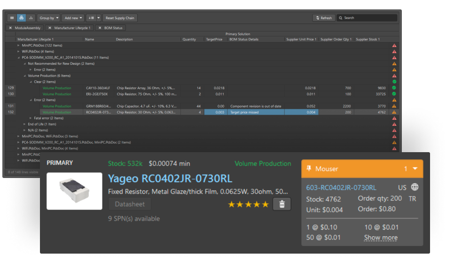Expand the End of Life group
Viewport: 470px width, 263px height.
(24, 124)
